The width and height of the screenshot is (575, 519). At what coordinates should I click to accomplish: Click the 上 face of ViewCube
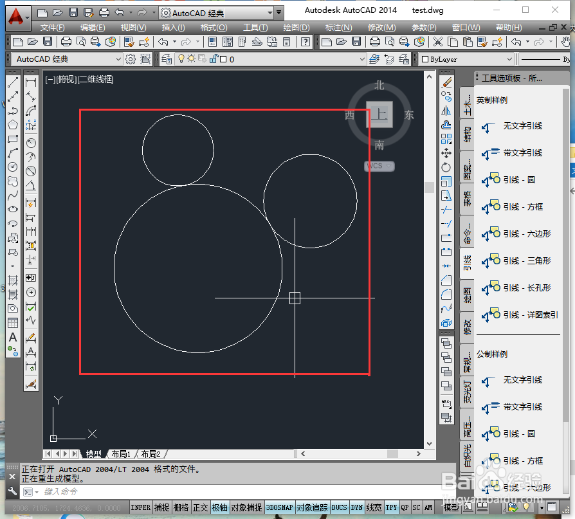pos(379,115)
